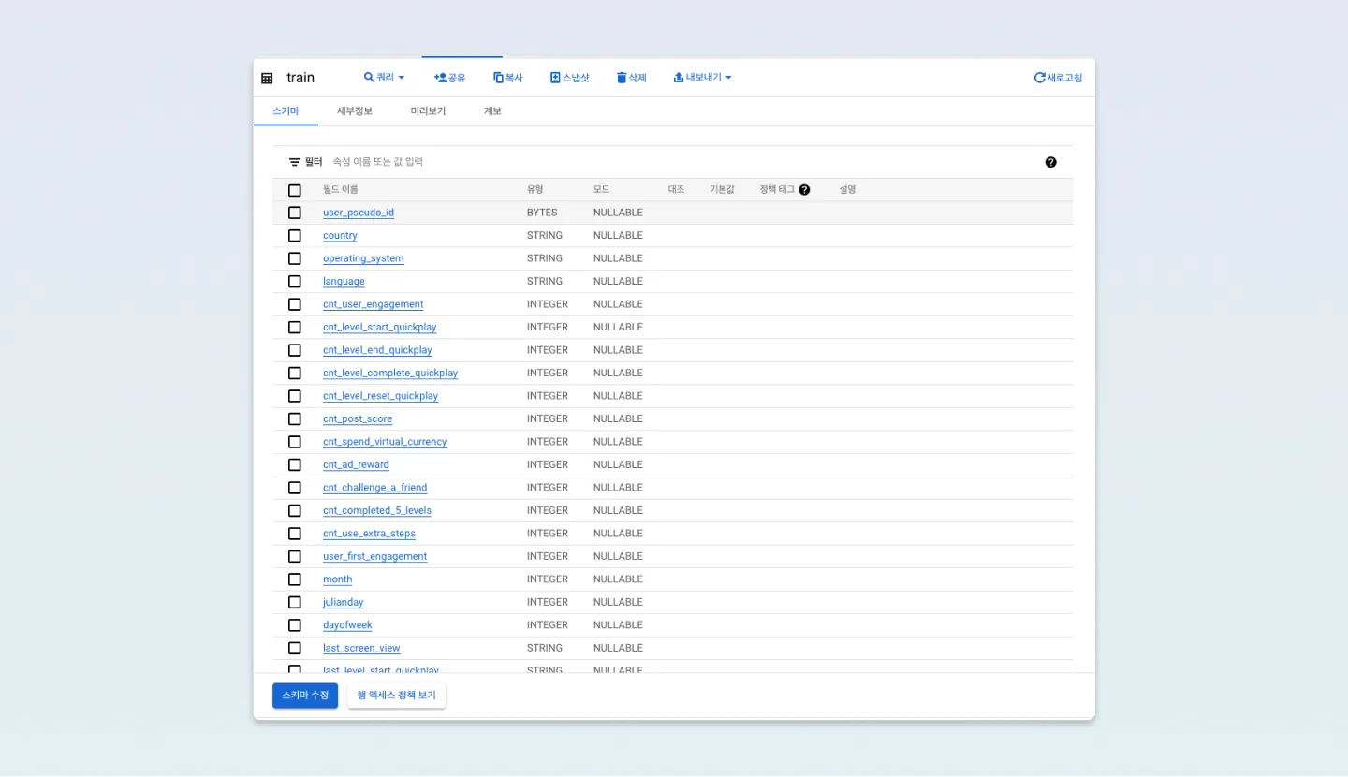Click the 삭제 trash icon
The height and width of the screenshot is (777, 1348).
click(x=622, y=78)
